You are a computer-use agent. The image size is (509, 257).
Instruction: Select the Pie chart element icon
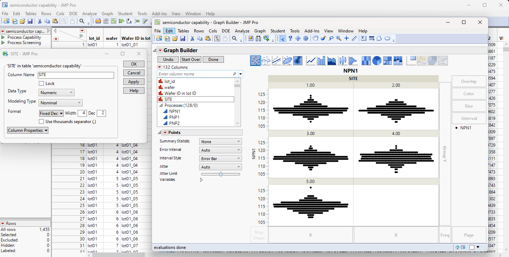(x=377, y=61)
